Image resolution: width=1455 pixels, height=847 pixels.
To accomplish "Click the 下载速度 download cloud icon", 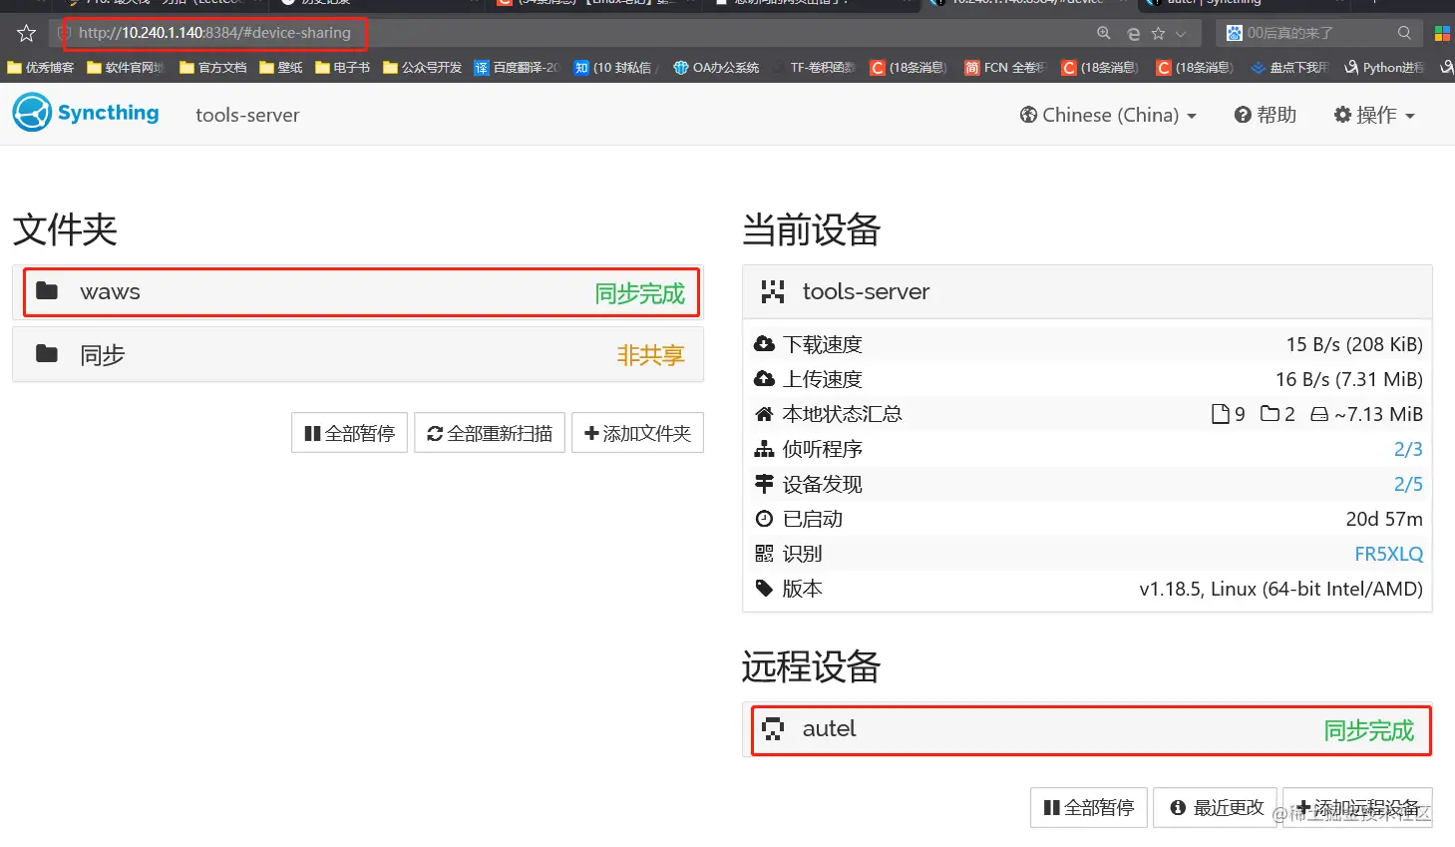I will [x=765, y=344].
